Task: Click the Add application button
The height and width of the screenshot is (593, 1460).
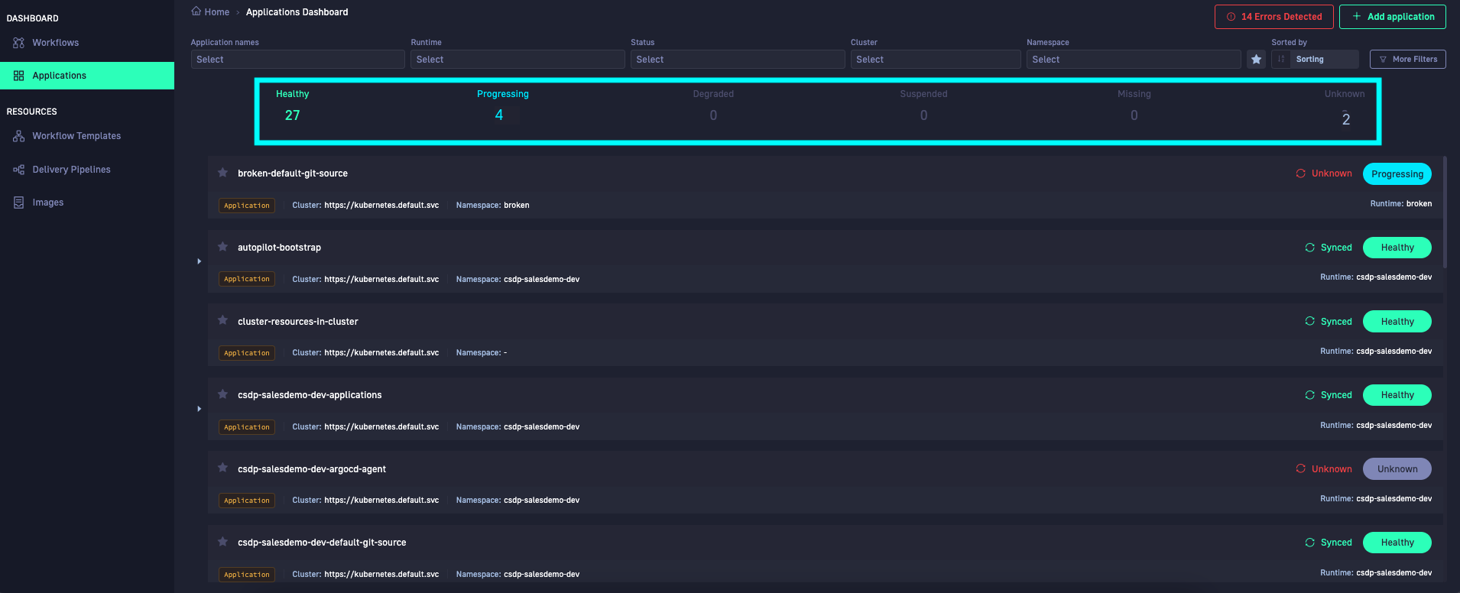Action: tap(1392, 17)
